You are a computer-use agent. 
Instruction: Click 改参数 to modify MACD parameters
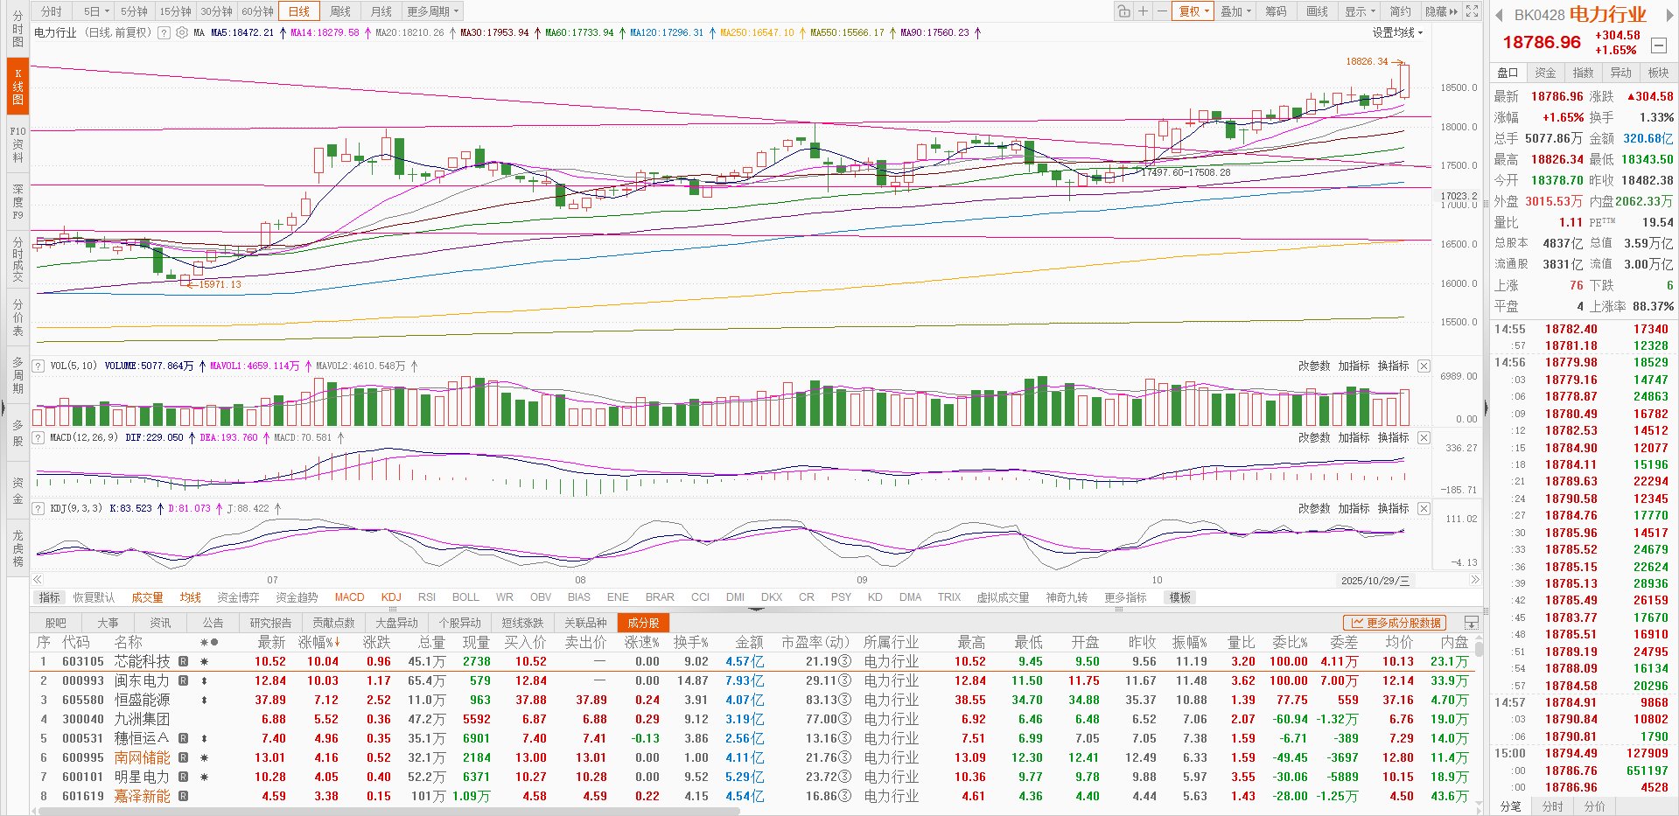(1314, 437)
